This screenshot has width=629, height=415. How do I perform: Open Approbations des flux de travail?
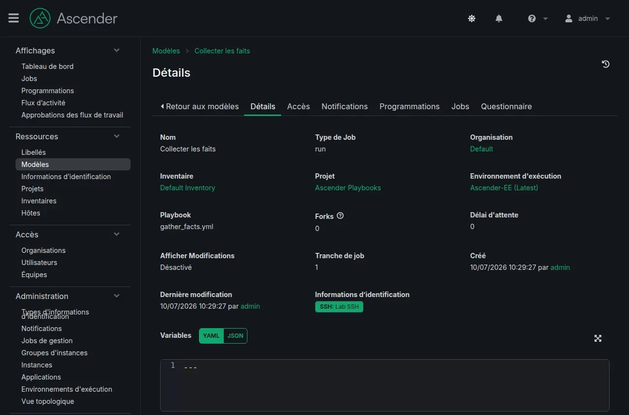(72, 115)
